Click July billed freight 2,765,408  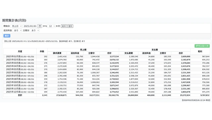click(x=62, y=76)
